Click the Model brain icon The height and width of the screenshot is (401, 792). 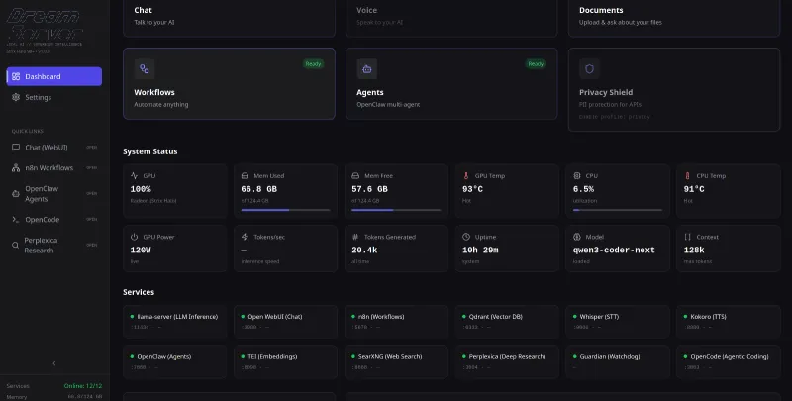tap(577, 237)
